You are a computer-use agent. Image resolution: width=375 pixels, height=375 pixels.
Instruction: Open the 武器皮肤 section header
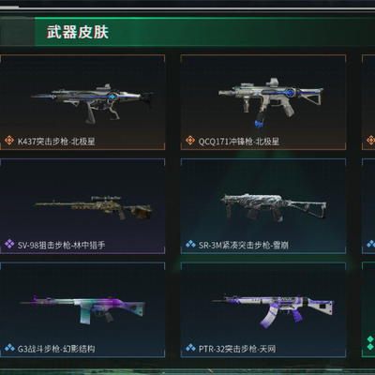[x=77, y=32]
